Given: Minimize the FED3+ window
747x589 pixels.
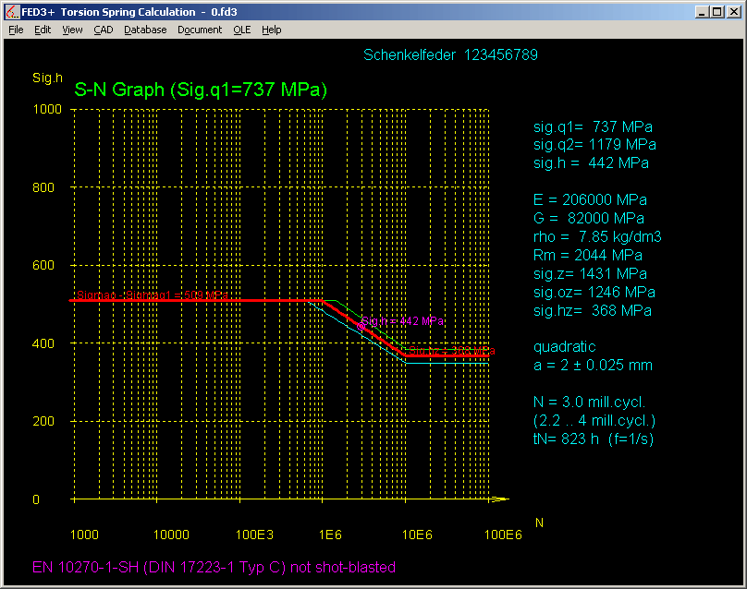Looking at the screenshot, I should 704,11.
